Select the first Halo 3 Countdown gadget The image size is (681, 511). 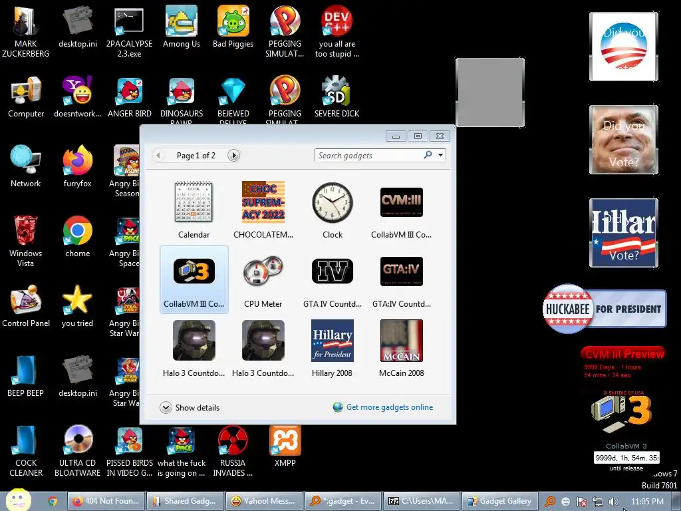coord(194,349)
